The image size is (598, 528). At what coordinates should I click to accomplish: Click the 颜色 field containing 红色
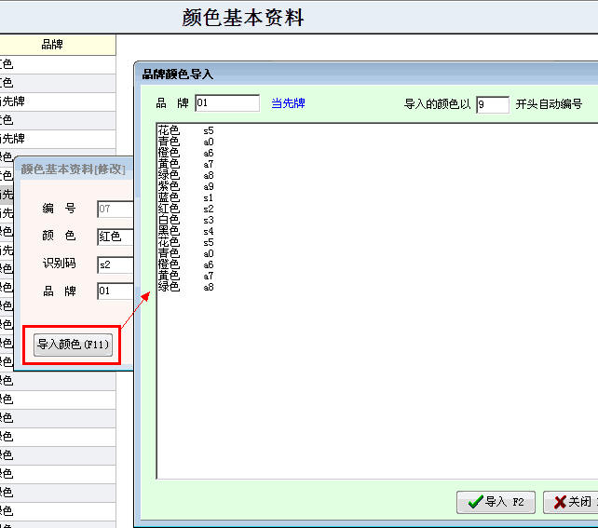coord(116,237)
